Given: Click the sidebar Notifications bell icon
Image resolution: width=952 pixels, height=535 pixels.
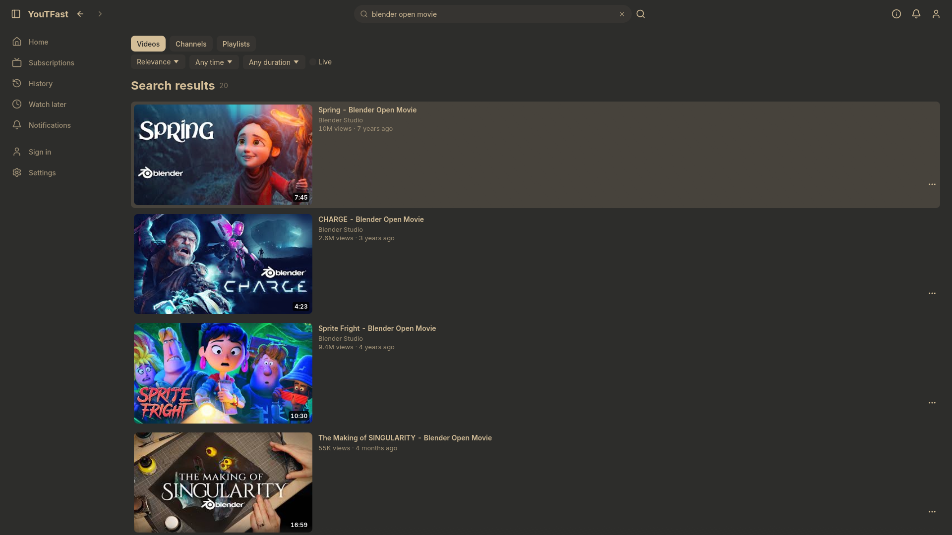Looking at the screenshot, I should pyautogui.click(x=17, y=125).
